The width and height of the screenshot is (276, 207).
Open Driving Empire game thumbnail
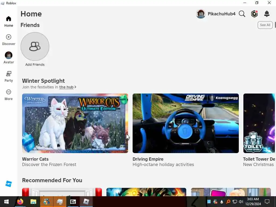186,123
